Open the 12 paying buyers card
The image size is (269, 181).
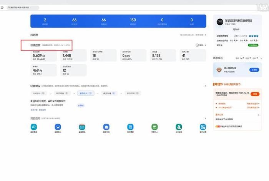(x=73, y=70)
